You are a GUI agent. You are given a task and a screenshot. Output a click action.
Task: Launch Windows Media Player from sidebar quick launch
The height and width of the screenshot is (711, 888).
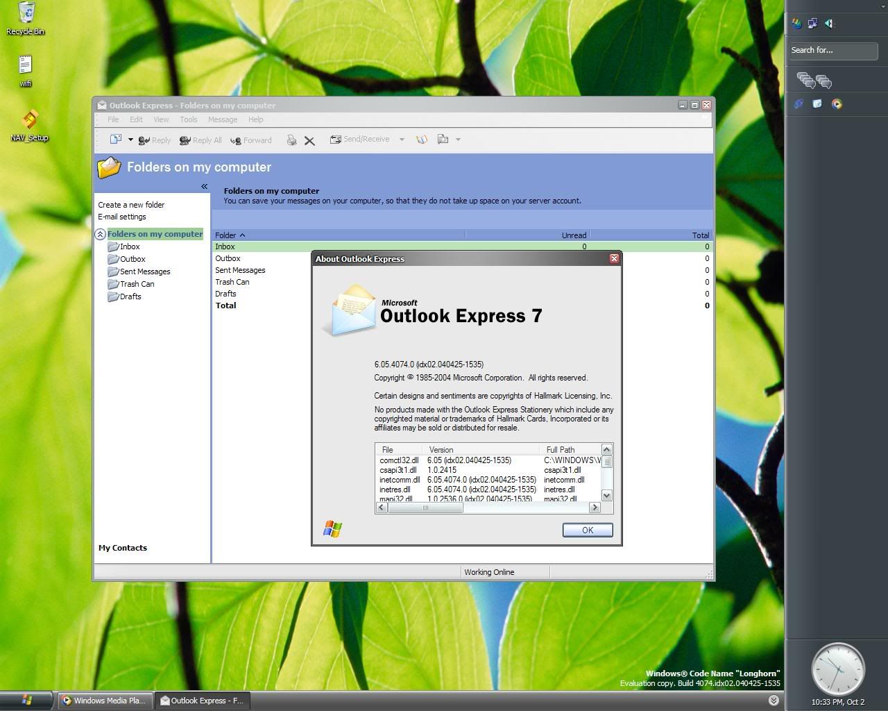[837, 104]
